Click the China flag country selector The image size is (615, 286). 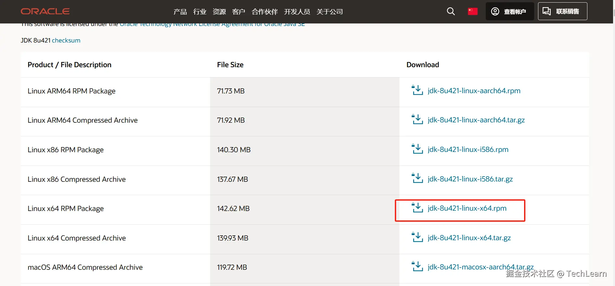click(x=472, y=11)
